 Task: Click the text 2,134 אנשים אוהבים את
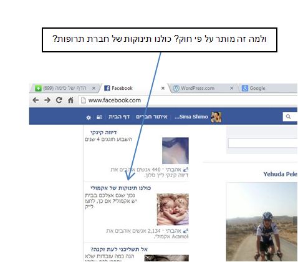[133, 231]
